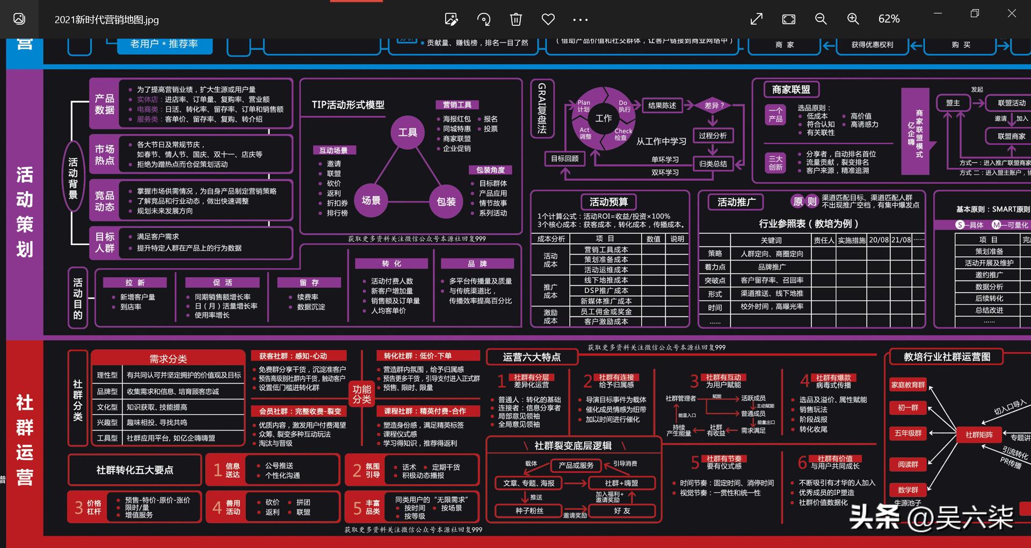Click the Photos app icon at top-left
The width and height of the screenshot is (1031, 548).
pos(19,19)
